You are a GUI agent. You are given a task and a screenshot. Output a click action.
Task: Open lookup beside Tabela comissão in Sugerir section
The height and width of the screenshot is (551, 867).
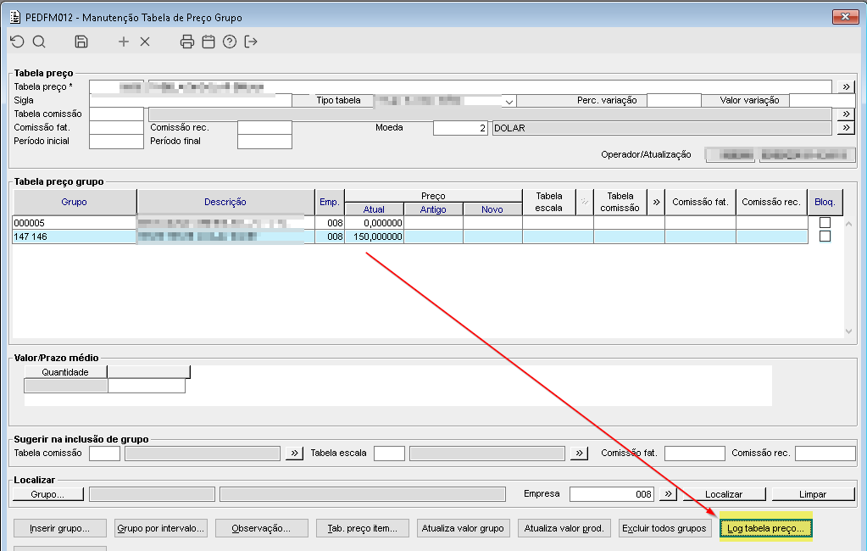tap(294, 453)
